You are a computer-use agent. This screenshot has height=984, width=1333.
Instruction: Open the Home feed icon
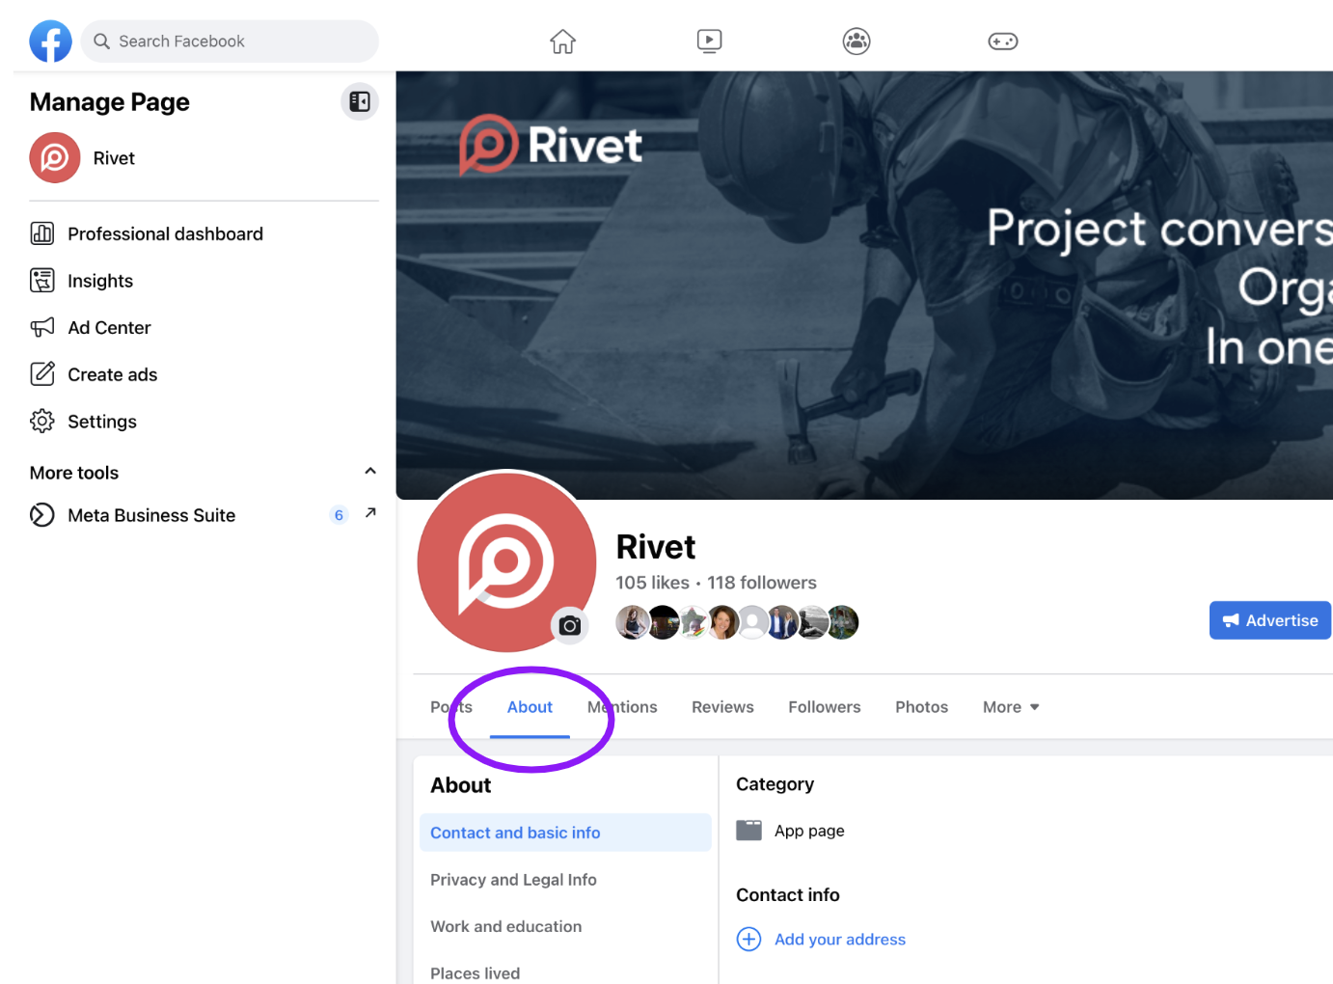coord(562,41)
